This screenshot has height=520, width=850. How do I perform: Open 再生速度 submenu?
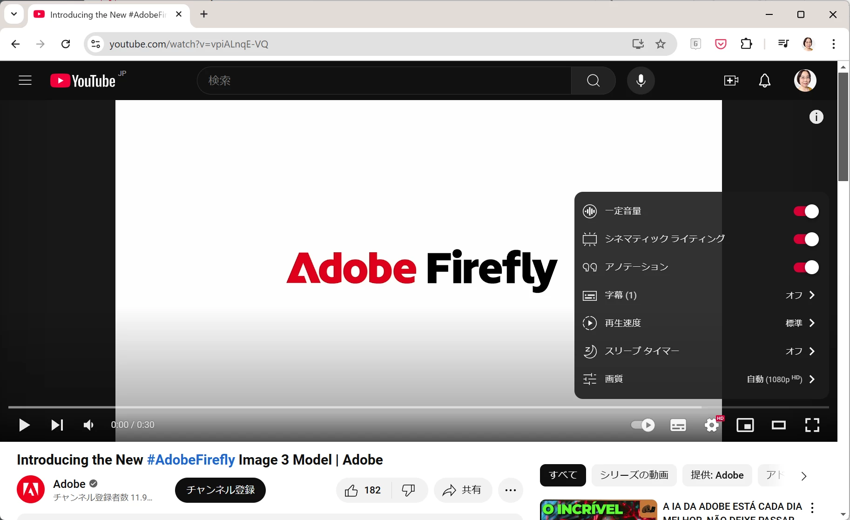click(702, 323)
